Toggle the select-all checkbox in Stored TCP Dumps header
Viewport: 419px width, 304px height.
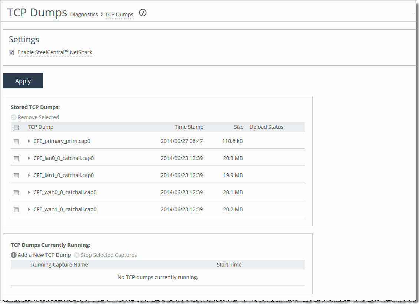coord(16,128)
